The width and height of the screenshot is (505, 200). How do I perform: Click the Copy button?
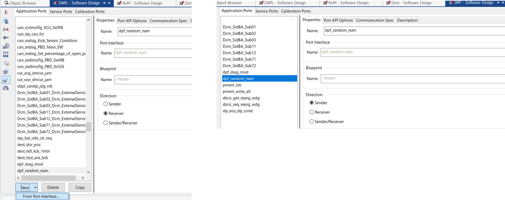[80, 187]
